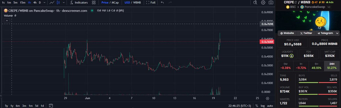
Task: Set the 1m date range at bottom
Action: click(30, 105)
